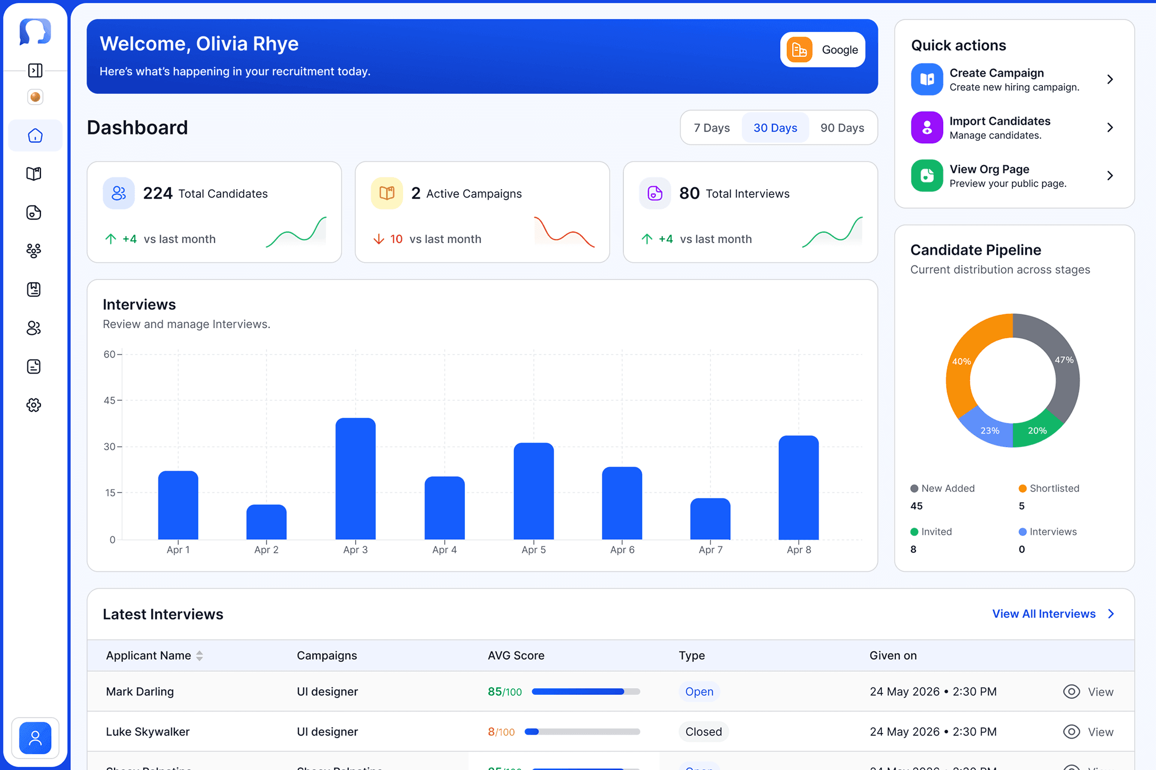Click the green 20% donut segment
Screen dimensions: 1156x770
click(1037, 430)
